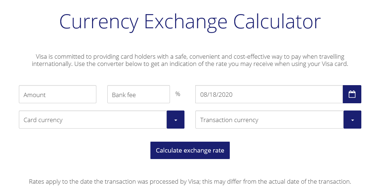
Task: Click the Visa introduction paragraph text
Action: 190,60
